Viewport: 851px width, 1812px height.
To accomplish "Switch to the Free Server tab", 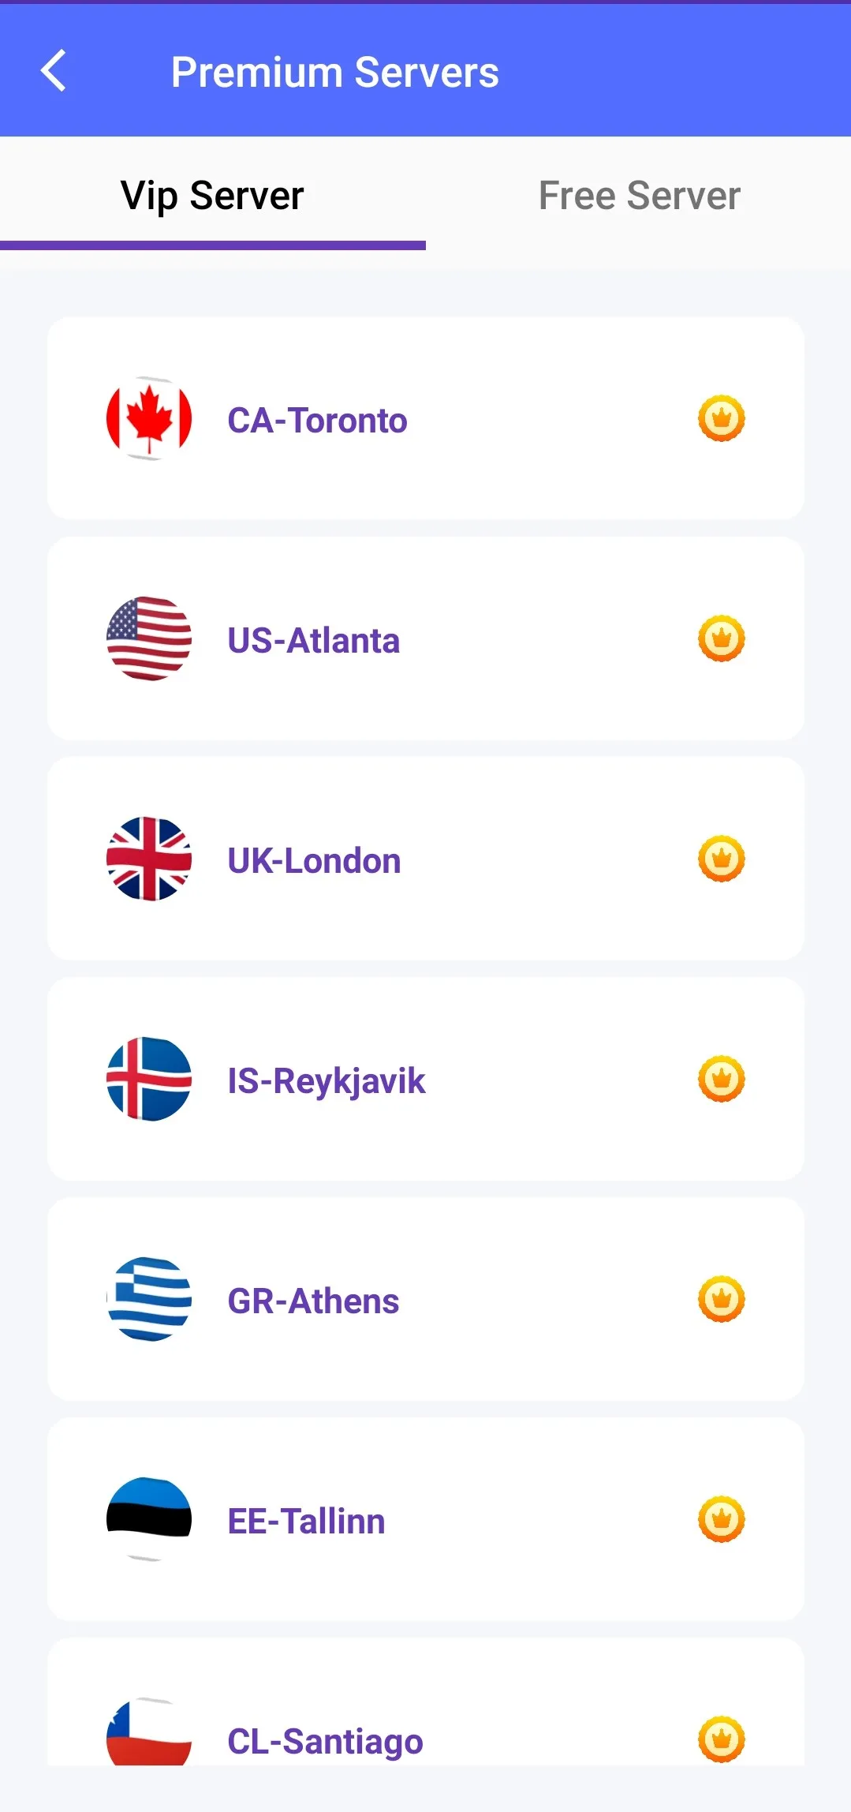I will tap(639, 195).
